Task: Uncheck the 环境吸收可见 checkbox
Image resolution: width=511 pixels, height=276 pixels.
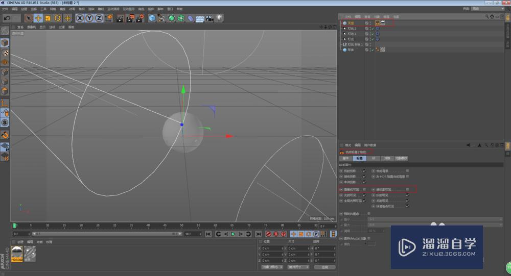Action: [407, 206]
